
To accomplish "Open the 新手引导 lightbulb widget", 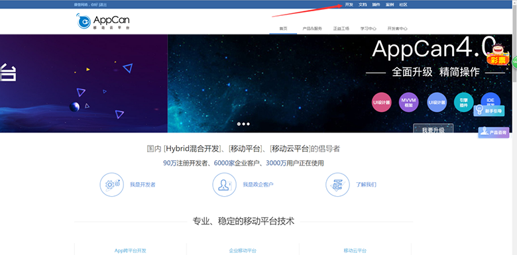I will (x=489, y=111).
